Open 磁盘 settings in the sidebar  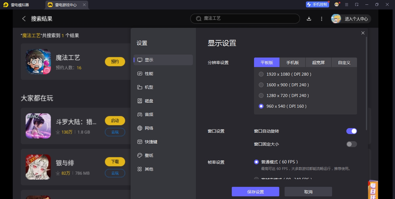pyautogui.click(x=163, y=101)
